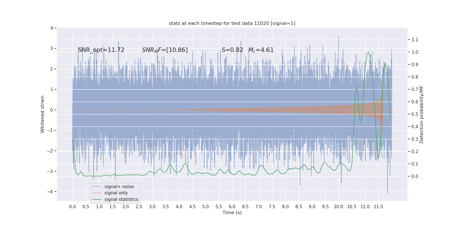Click the green legend line swatch

pyautogui.click(x=97, y=199)
